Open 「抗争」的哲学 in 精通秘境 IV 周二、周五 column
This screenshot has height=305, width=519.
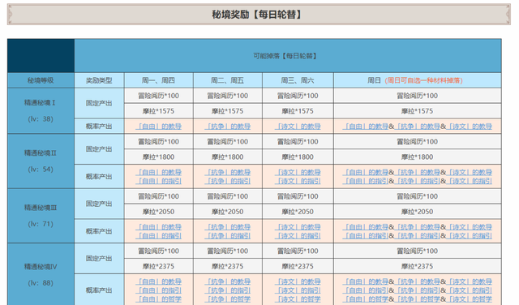[228, 299]
